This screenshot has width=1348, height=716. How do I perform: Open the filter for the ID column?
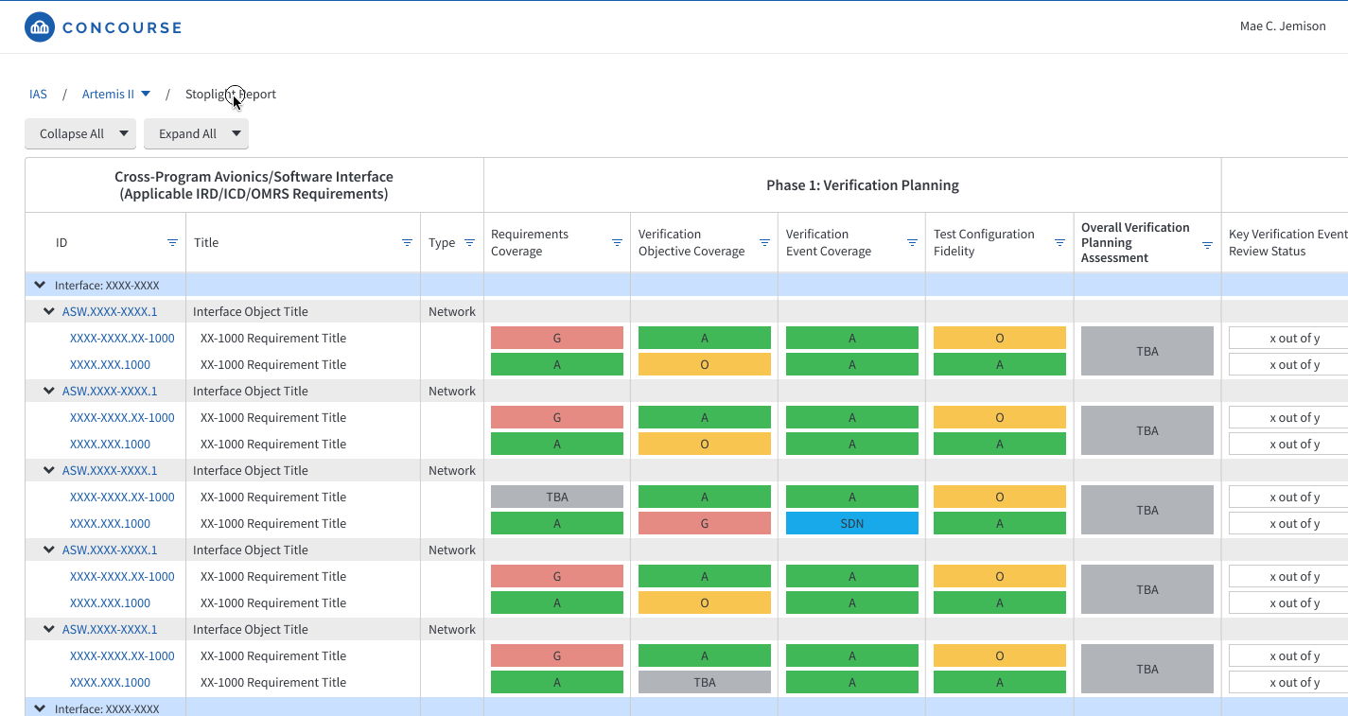pos(172,243)
